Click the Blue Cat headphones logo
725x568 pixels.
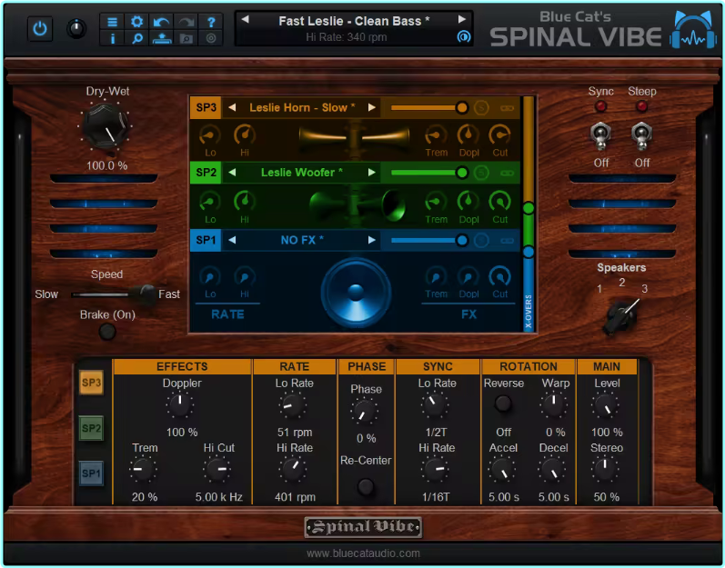click(x=692, y=29)
